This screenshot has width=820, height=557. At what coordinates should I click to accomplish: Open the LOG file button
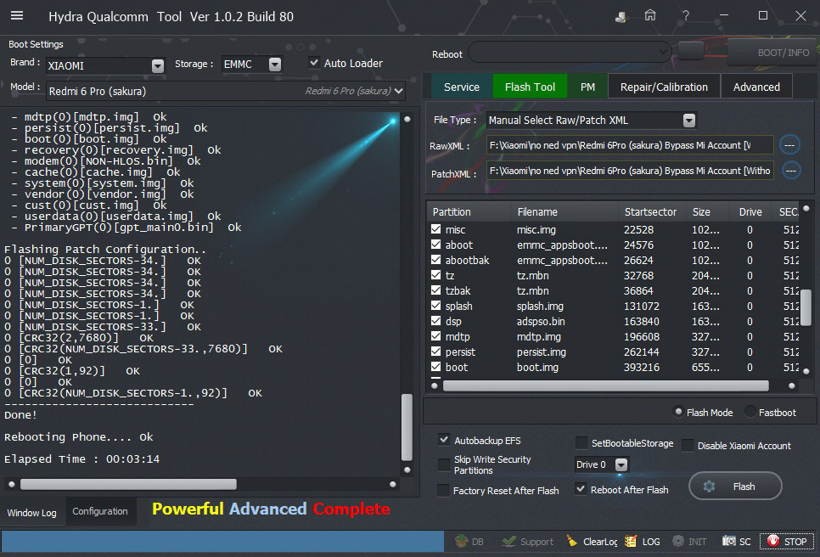click(x=643, y=542)
